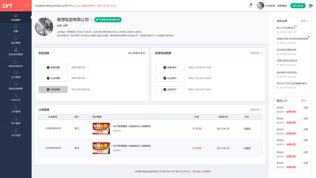Viewport: 316px width, 178px height.
Task: Click the edit pencil beside company name
Action: tap(91, 20)
